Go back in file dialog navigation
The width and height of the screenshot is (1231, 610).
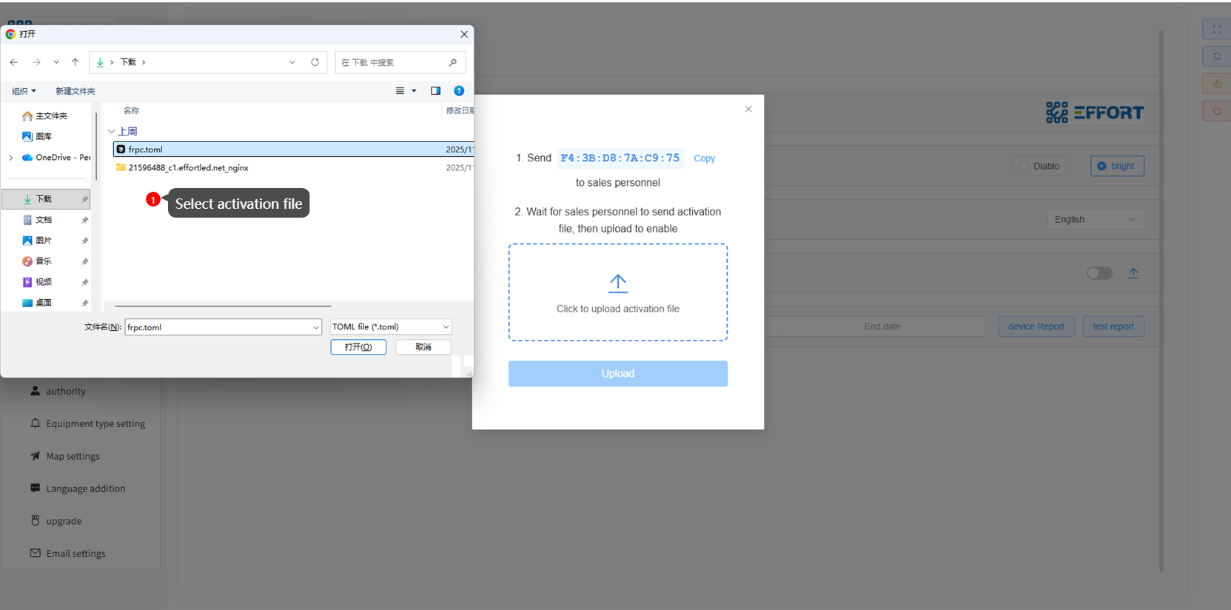[14, 62]
